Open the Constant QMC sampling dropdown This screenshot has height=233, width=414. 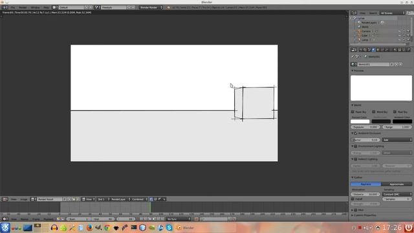(x=397, y=194)
